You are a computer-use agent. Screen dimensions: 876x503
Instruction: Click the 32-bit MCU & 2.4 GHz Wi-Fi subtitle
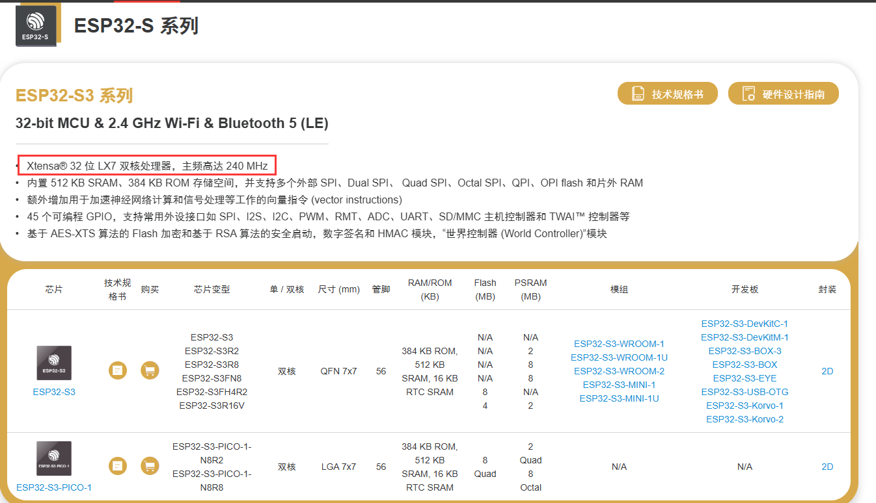click(172, 123)
